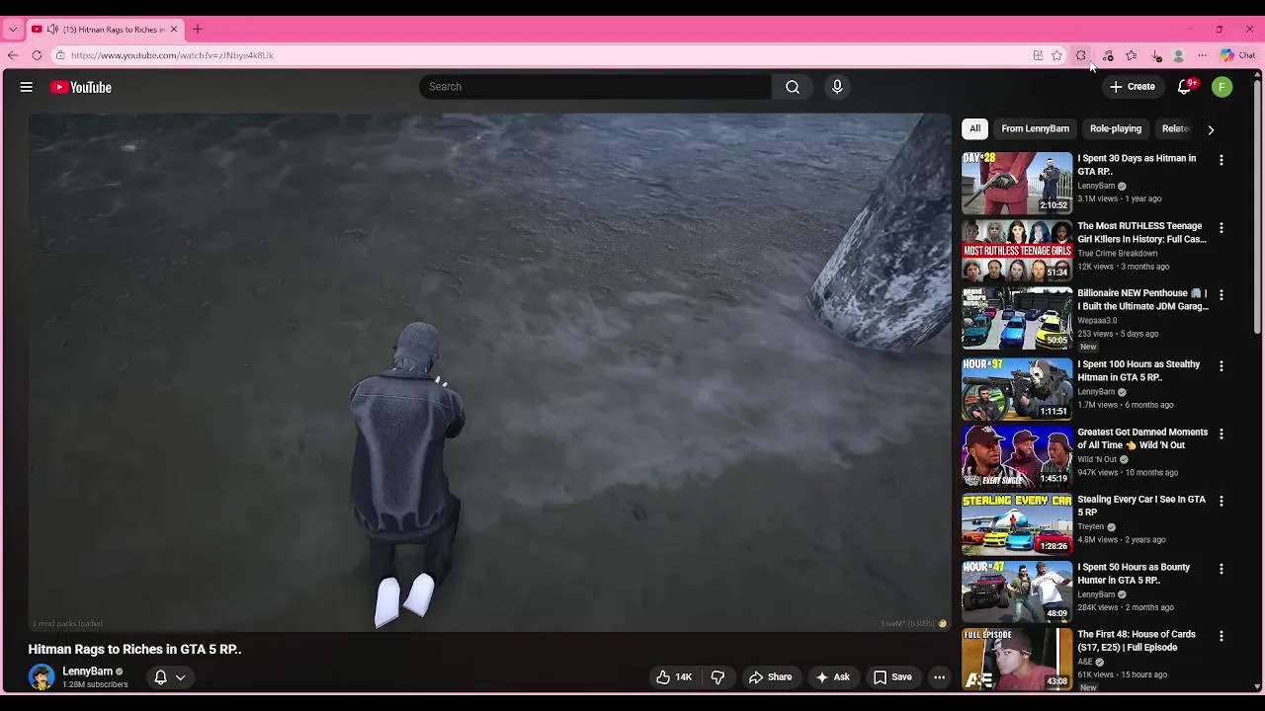Click the Ask button
Screen dimensions: 1265x711
(x=832, y=677)
